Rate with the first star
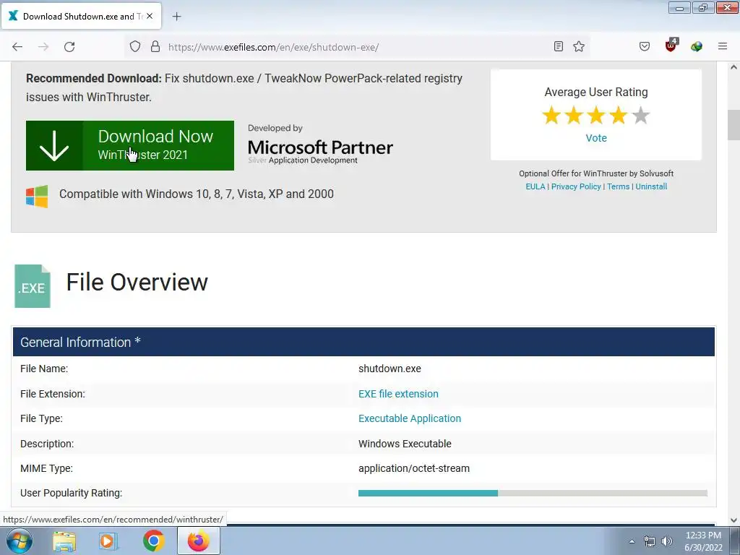Viewport: 740px width, 555px height. pos(551,115)
